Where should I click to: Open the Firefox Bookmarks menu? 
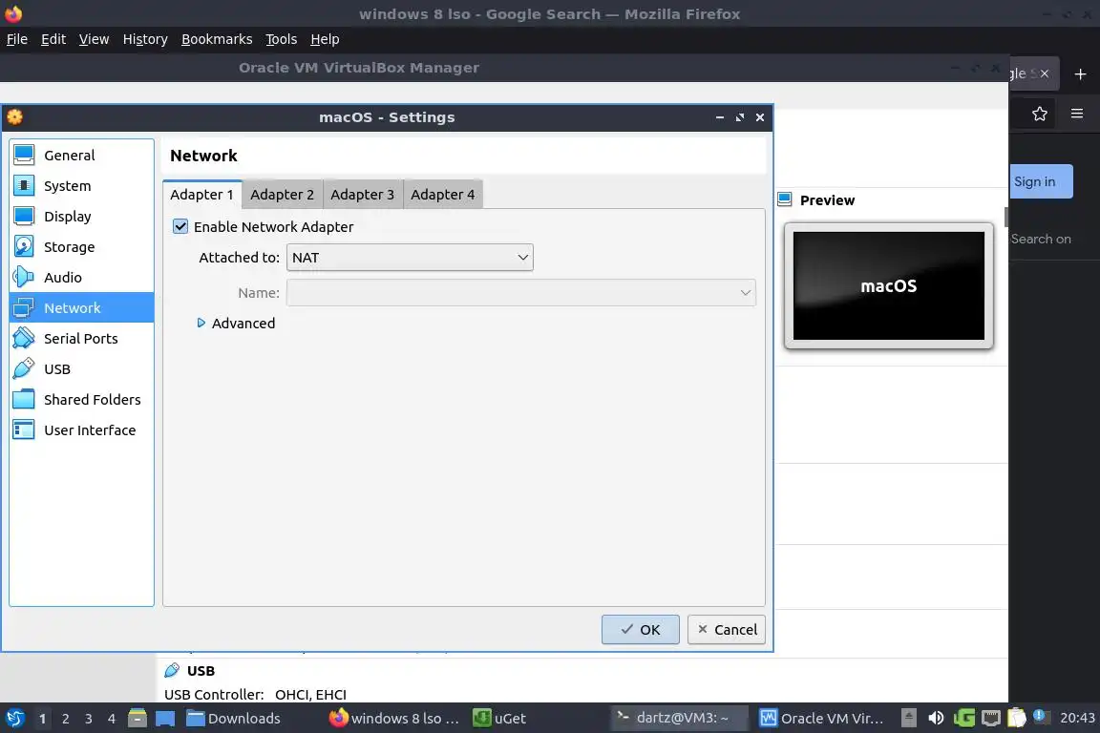(x=217, y=39)
